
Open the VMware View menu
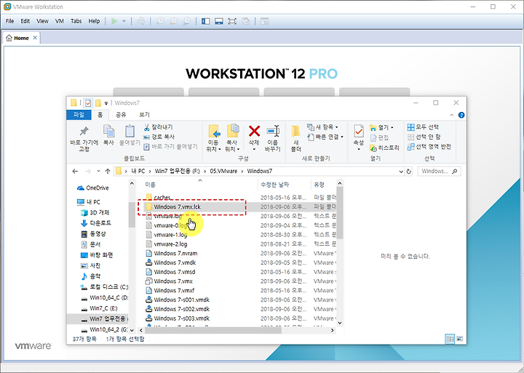(42, 21)
